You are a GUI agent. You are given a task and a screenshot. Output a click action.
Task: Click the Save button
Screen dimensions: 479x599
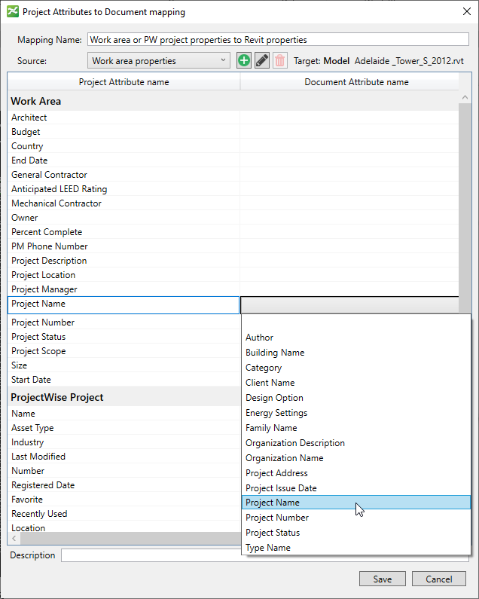[382, 579]
